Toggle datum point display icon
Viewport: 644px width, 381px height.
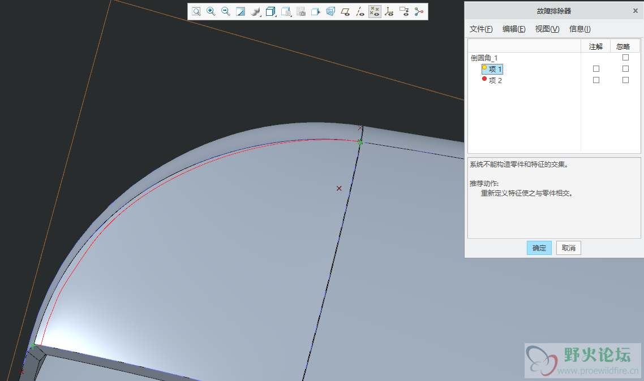[375, 11]
